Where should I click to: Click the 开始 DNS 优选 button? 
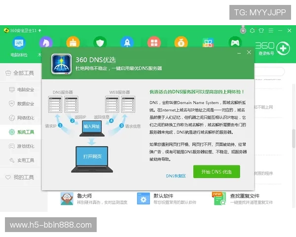[x=217, y=172]
